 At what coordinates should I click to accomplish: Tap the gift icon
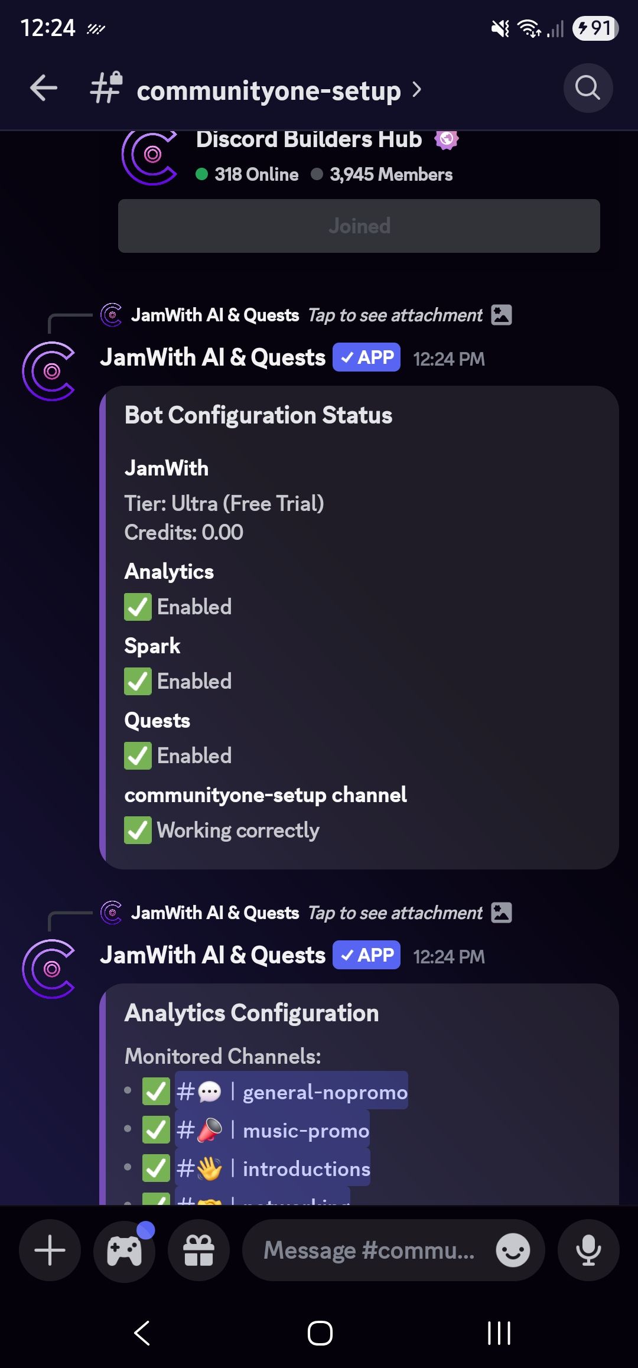click(198, 1250)
